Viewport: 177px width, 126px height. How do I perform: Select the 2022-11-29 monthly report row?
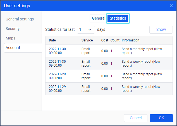click(109, 76)
